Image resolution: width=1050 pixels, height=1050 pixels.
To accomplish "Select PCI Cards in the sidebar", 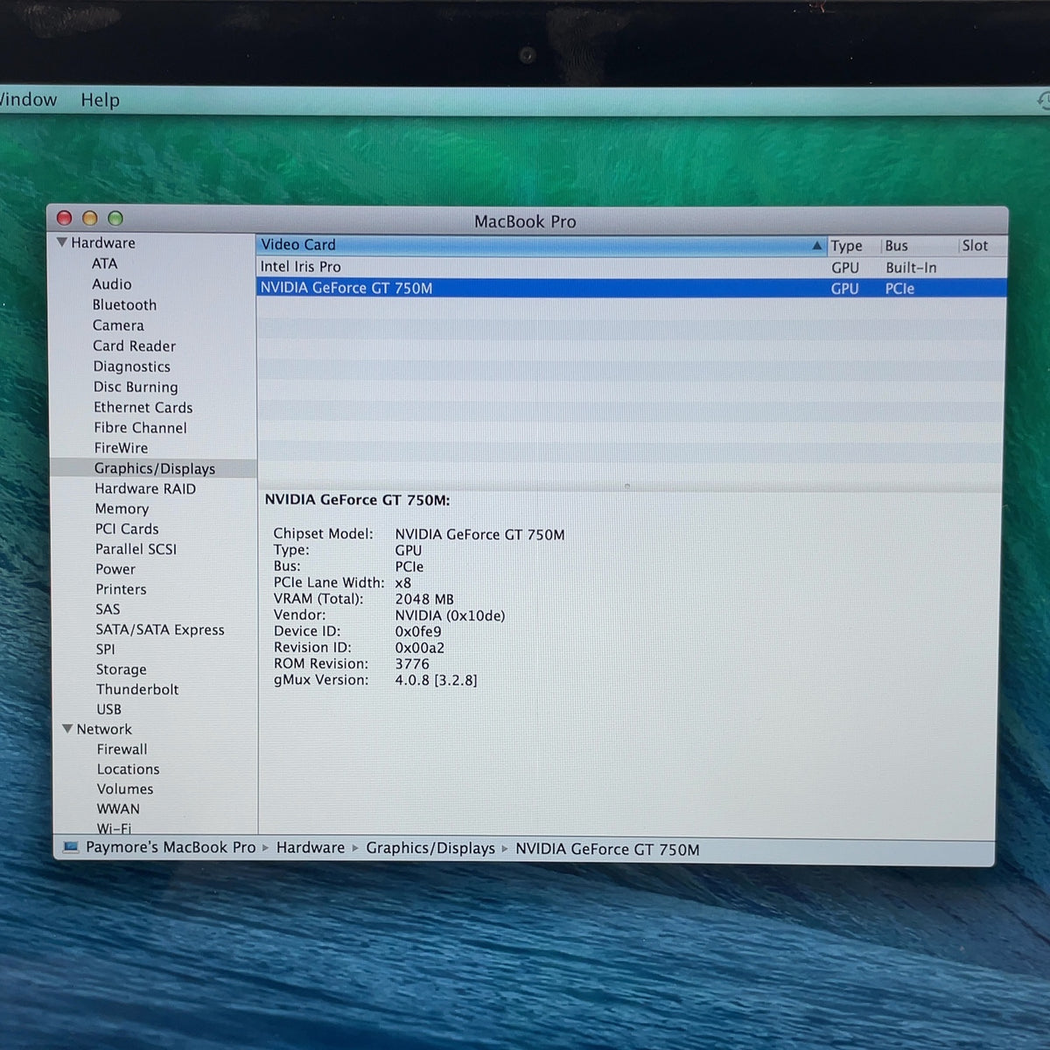I will coord(127,528).
